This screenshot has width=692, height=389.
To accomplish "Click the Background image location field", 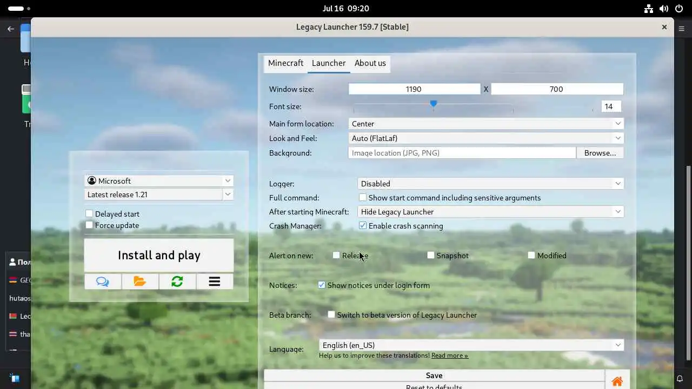I will (462, 153).
